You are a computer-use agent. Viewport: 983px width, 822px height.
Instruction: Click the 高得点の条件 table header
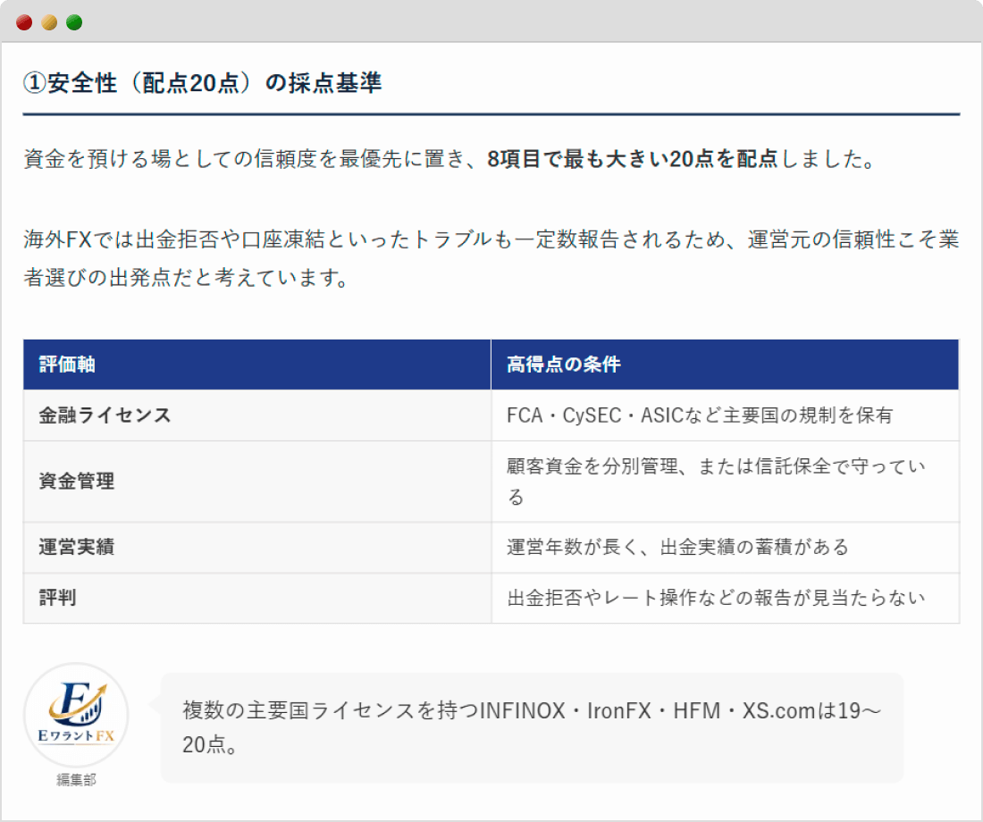[725, 365]
